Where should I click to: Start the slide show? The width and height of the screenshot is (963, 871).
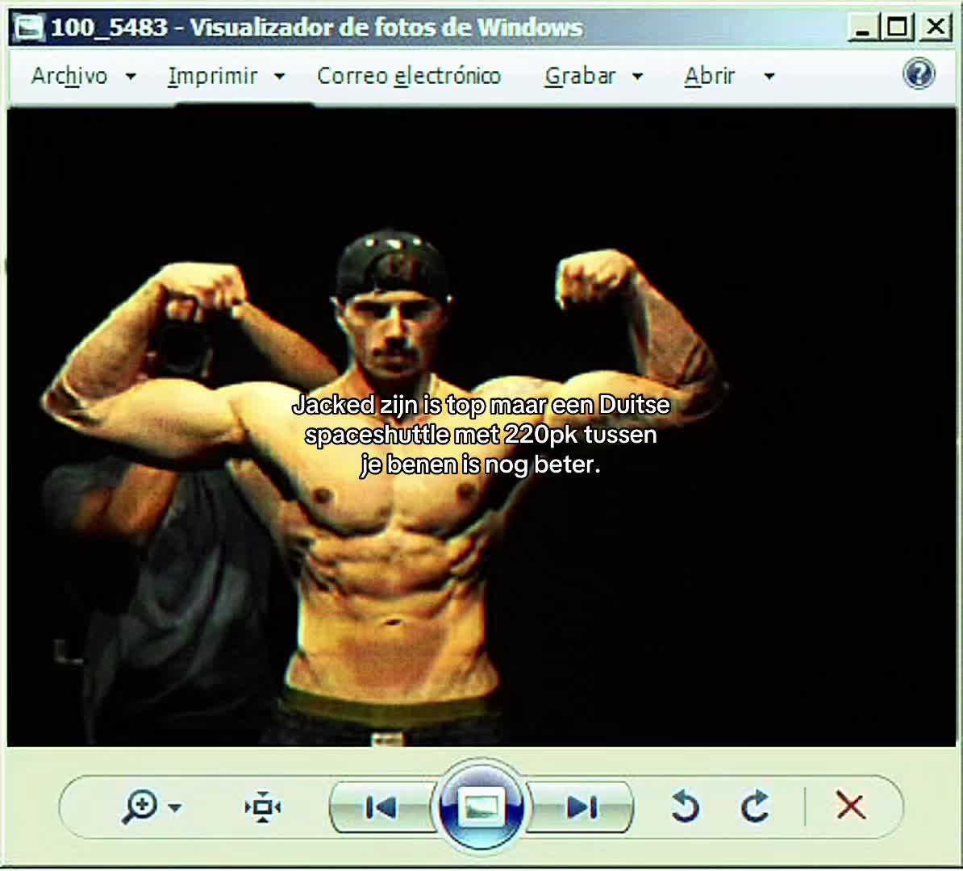tap(481, 807)
